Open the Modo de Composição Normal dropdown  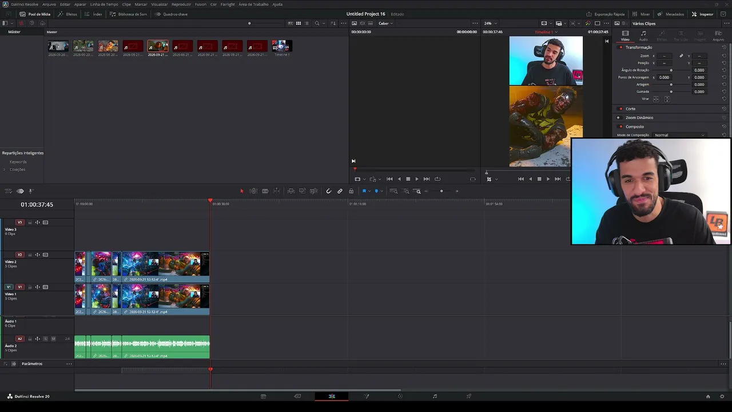(x=679, y=135)
